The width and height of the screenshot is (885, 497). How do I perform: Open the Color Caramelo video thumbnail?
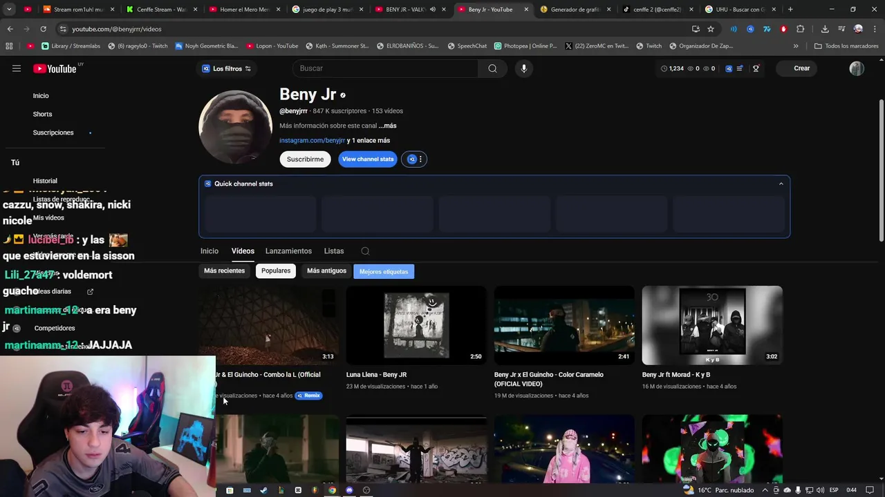[x=564, y=325]
